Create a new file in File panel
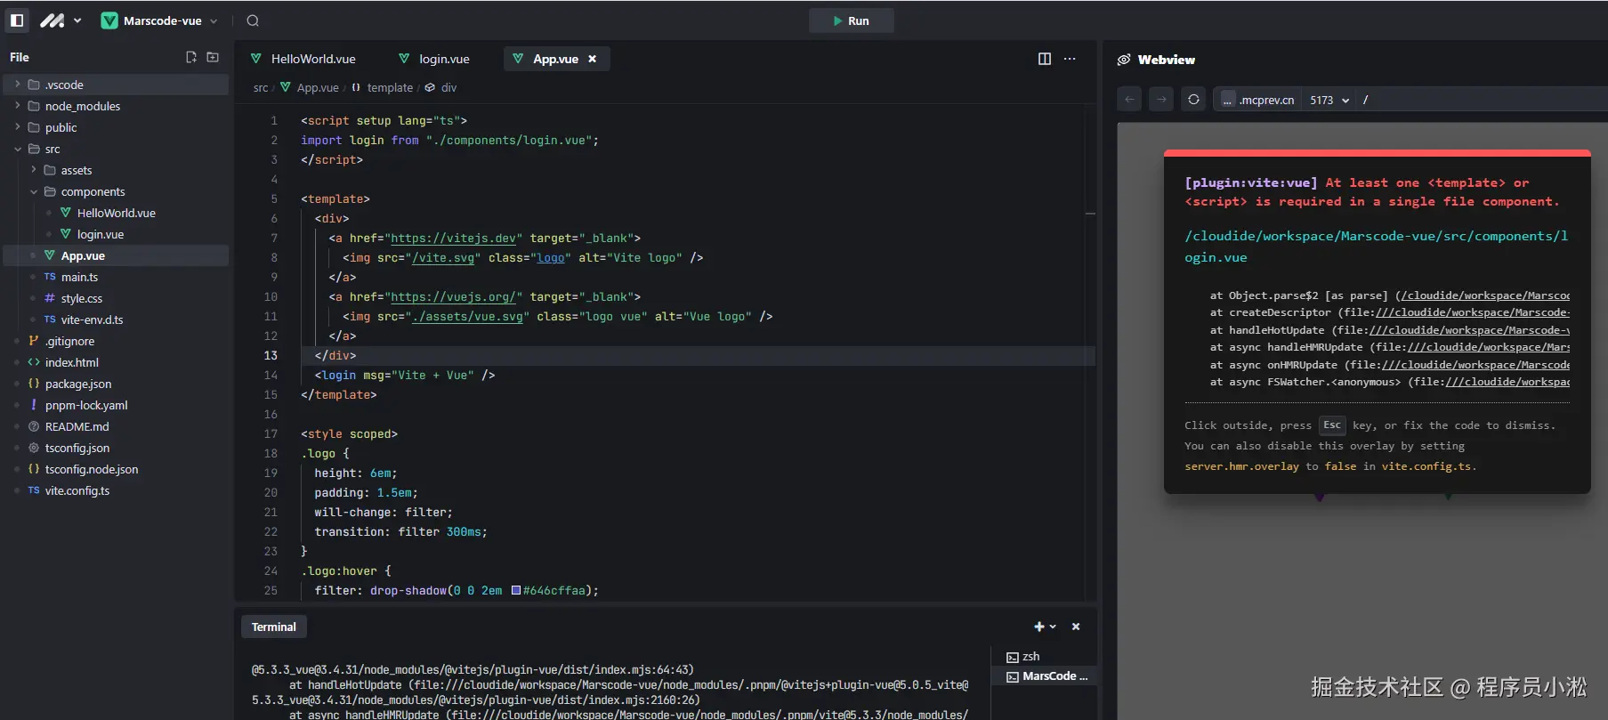Image resolution: width=1608 pixels, height=720 pixels. [x=191, y=57]
